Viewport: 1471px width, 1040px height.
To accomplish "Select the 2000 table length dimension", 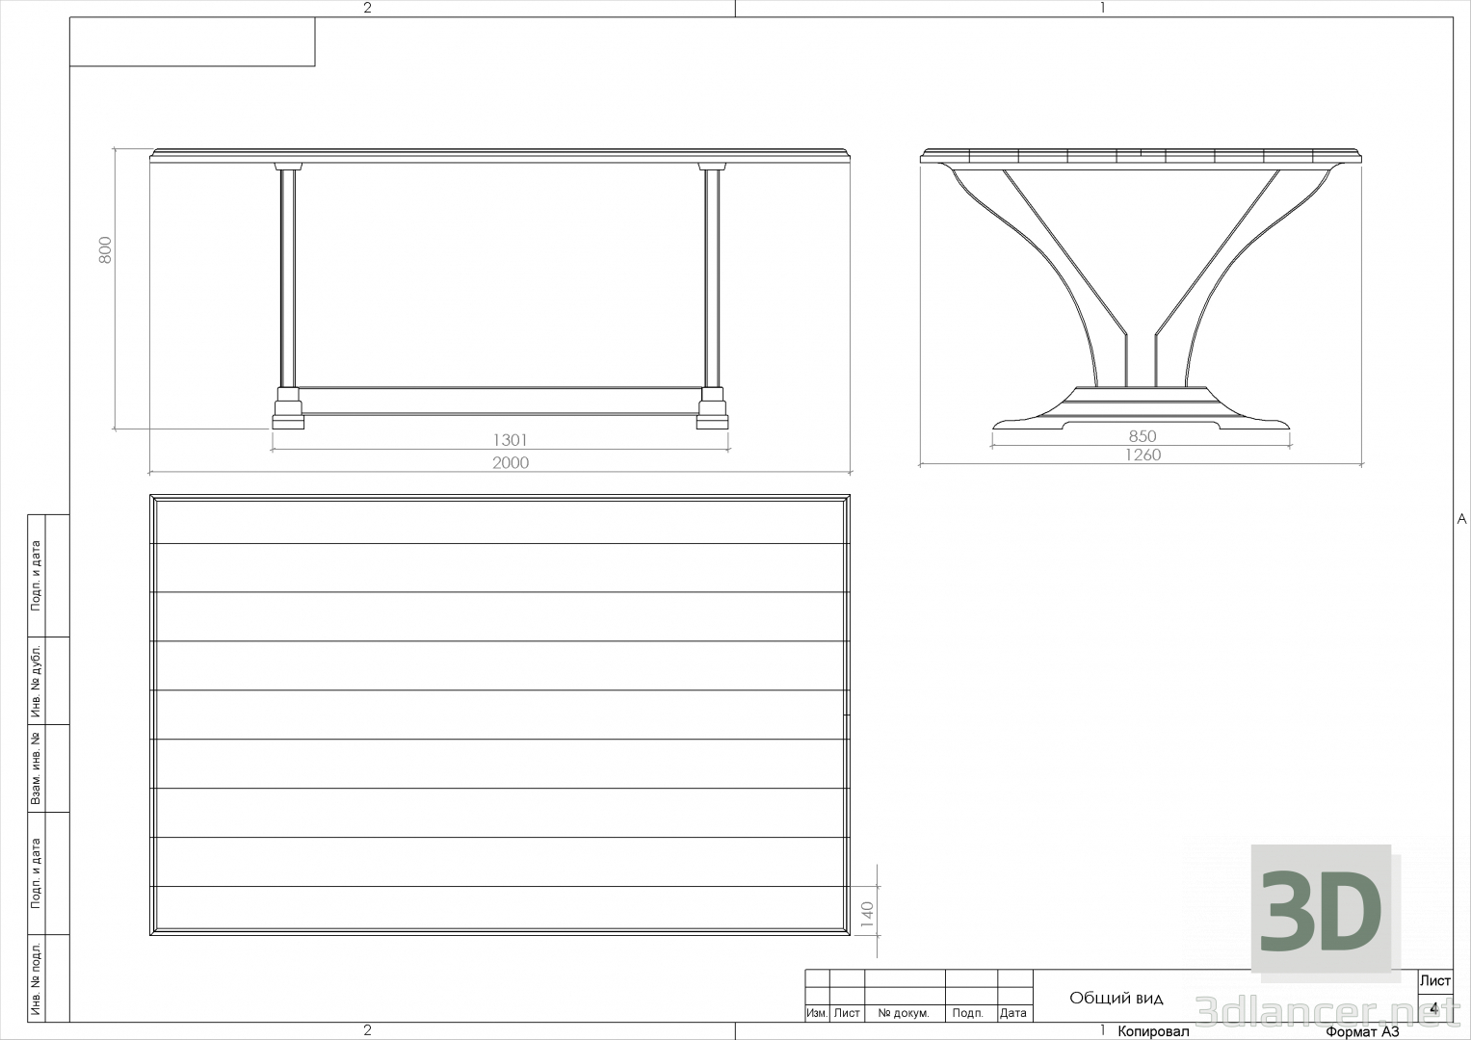I will pyautogui.click(x=511, y=462).
